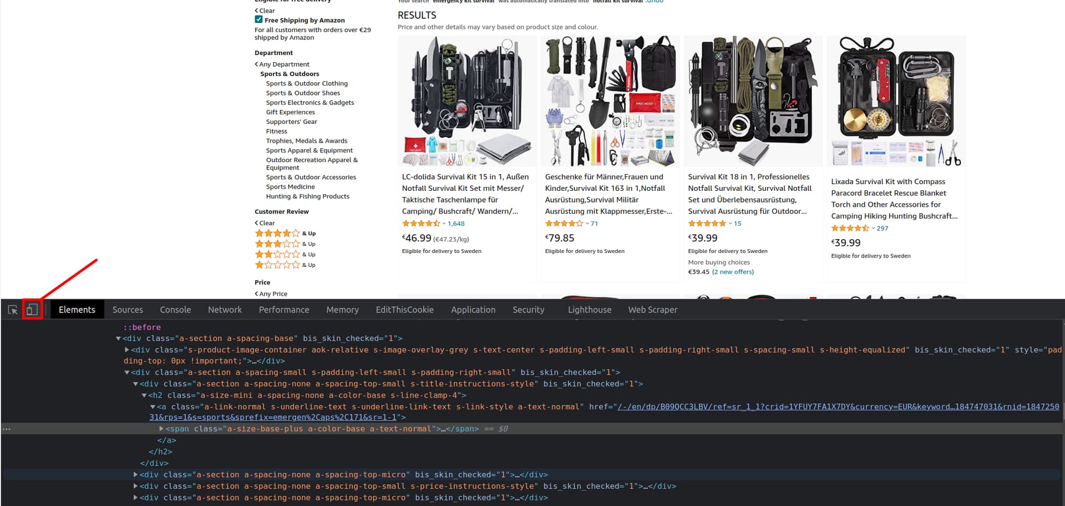Collapse the h2 element node
1065x506 pixels.
(144, 396)
